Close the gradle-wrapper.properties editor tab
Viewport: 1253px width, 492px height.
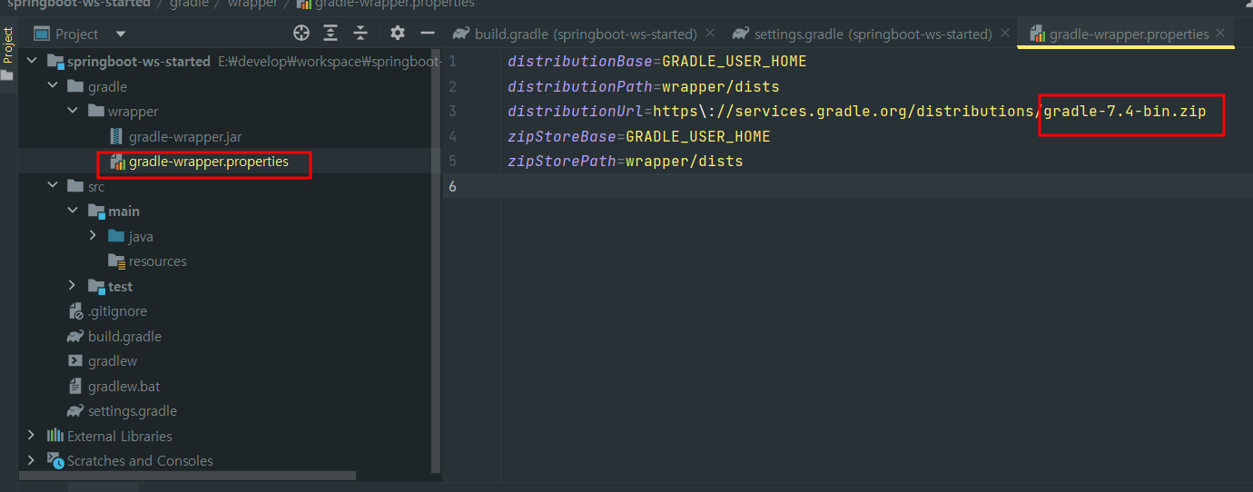(1221, 34)
